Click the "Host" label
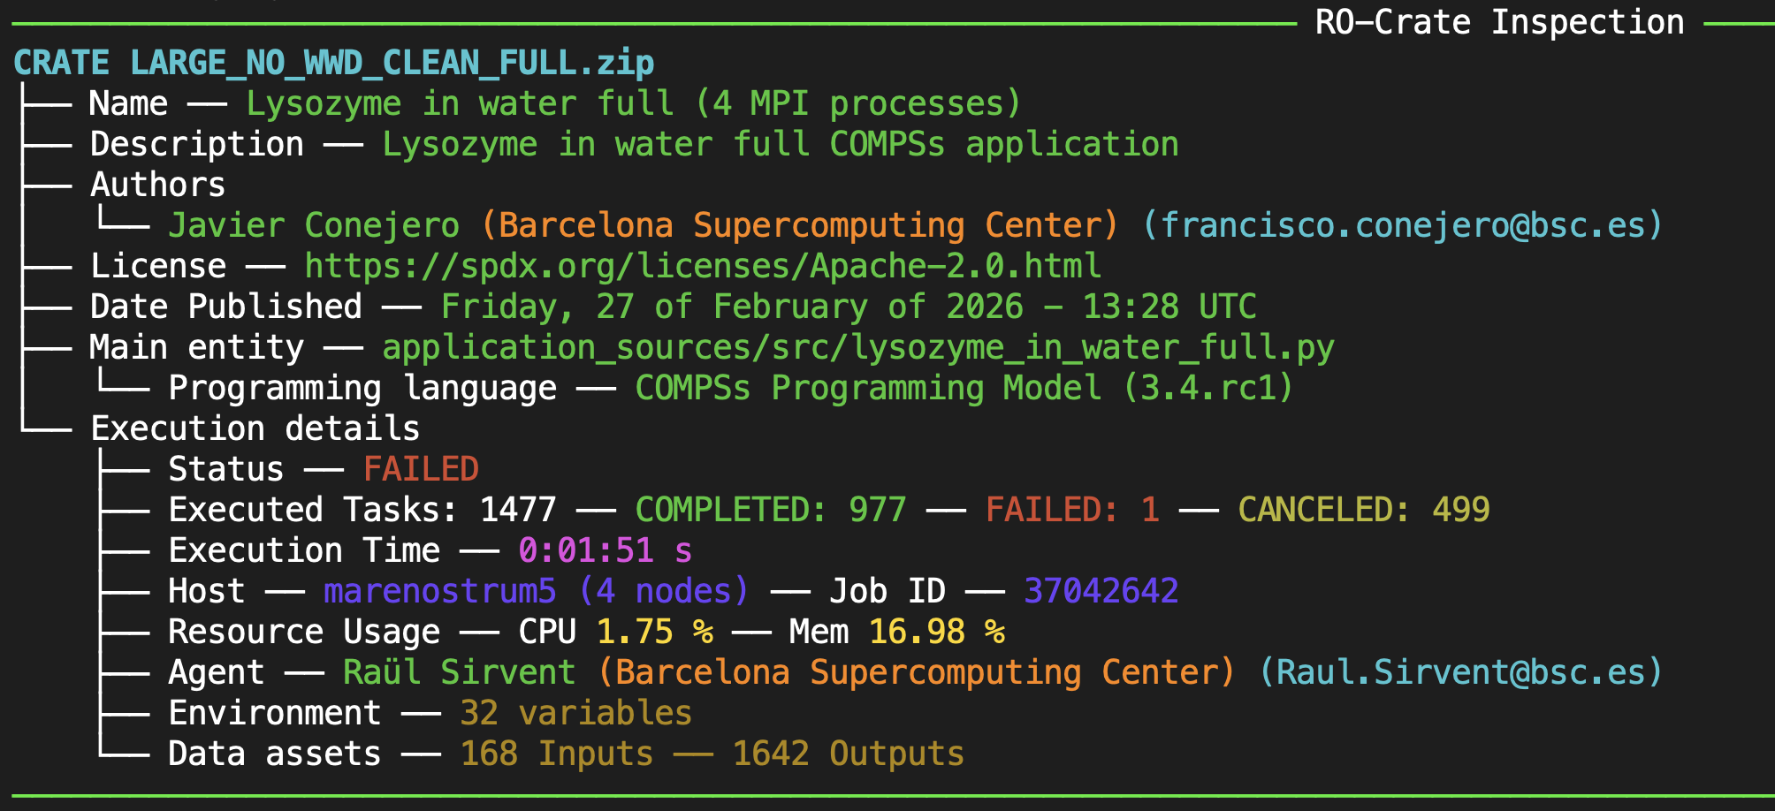The width and height of the screenshot is (1775, 811). tap(206, 591)
